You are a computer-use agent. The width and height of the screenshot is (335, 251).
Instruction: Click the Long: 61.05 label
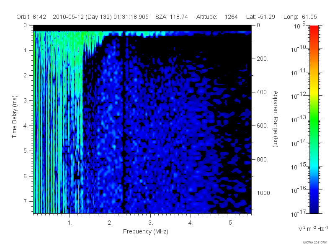pos(300,17)
